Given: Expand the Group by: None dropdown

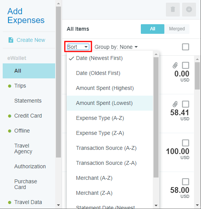Looking at the screenshot, I should tap(116, 47).
